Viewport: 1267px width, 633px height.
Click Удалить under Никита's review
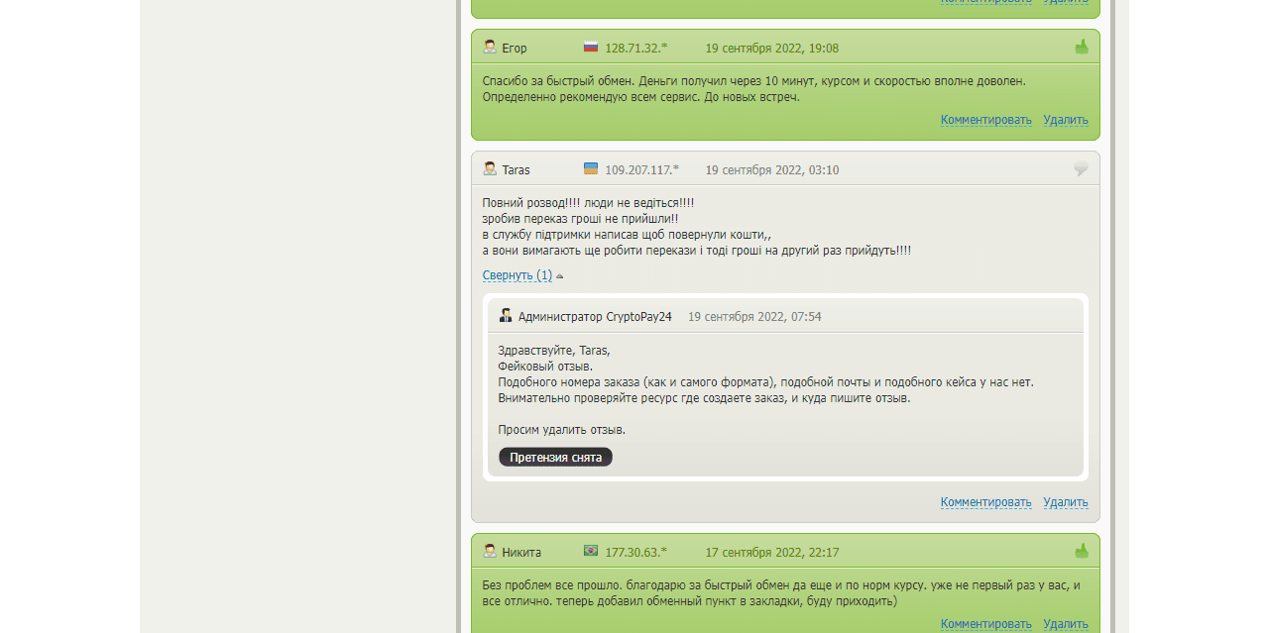[1065, 624]
